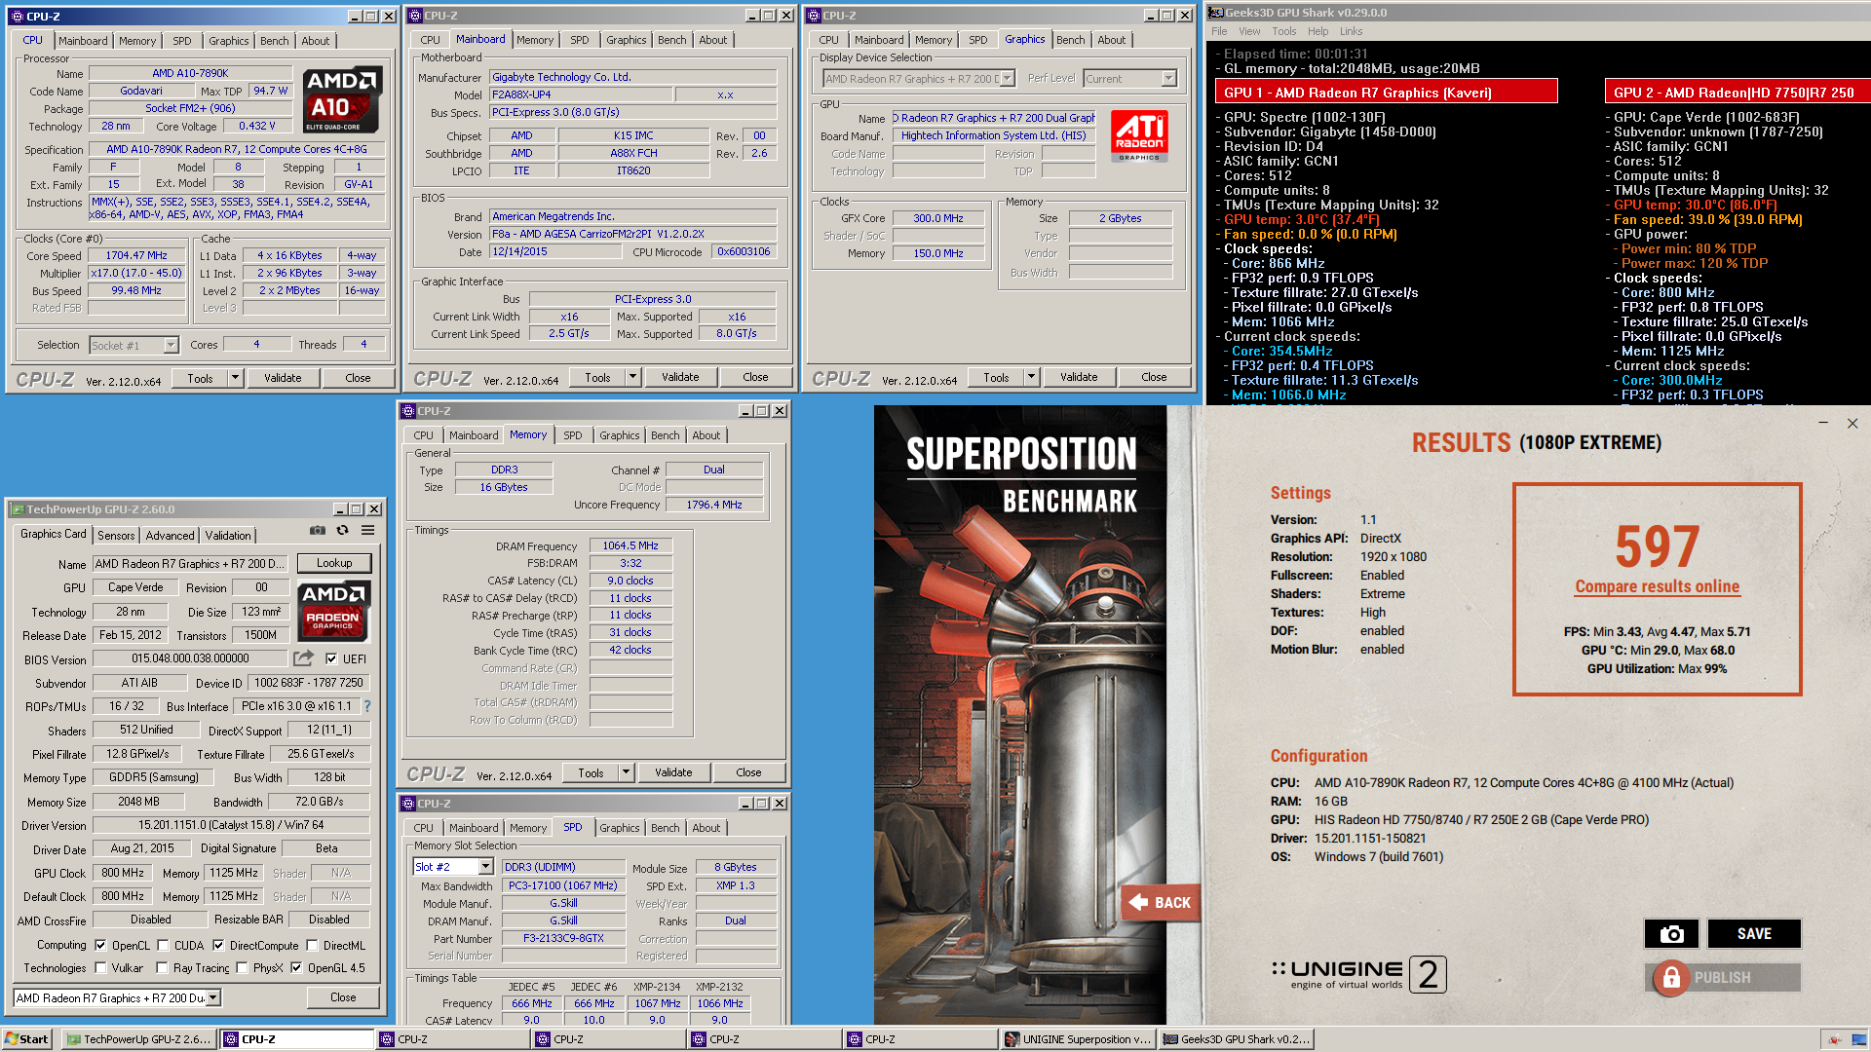Click Close in the CPU-Z Mainboard window
This screenshot has height=1052, width=1871.
click(755, 377)
